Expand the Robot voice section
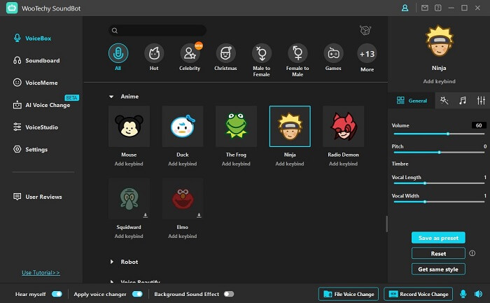This screenshot has height=303, width=490. coord(111,262)
